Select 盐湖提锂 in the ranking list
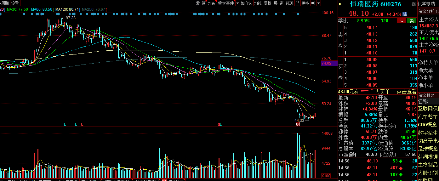The width and height of the screenshot is (439, 181). 428,156
